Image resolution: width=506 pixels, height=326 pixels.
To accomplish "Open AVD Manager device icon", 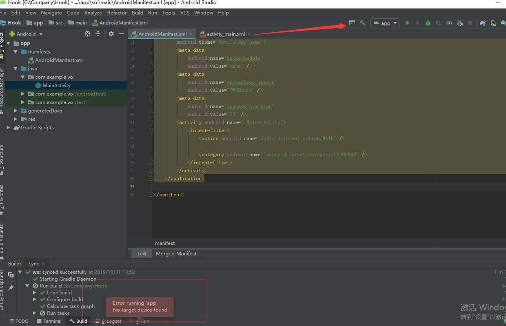I will point(493,23).
